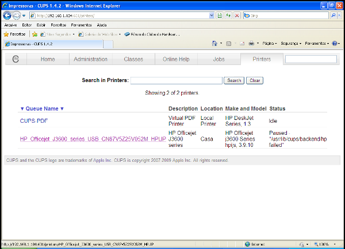Open Fórum do Clube do Hardware bookmark

[152, 34]
